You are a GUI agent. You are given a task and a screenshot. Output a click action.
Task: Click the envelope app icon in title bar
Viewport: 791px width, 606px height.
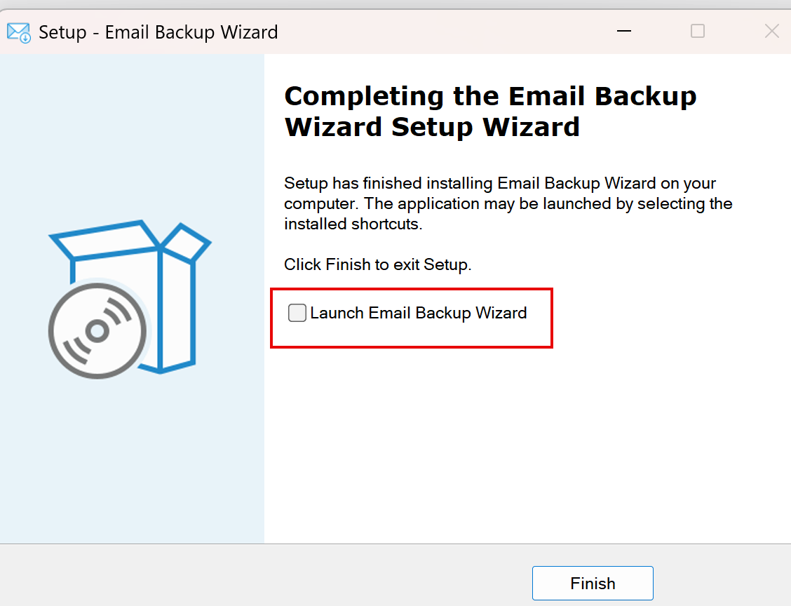coord(19,32)
